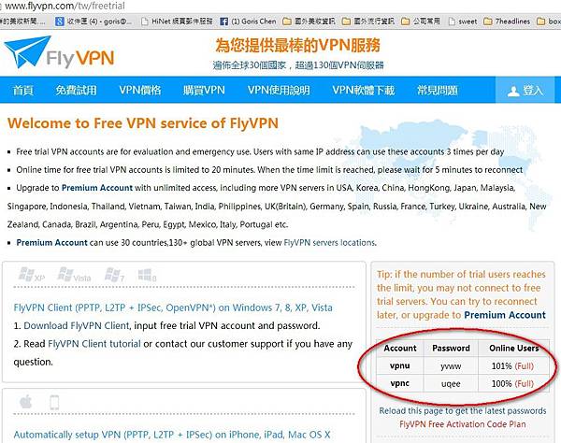This screenshot has width=561, height=443.
Task: Open the Google mail inbox bookmark
Action: [x=93, y=21]
